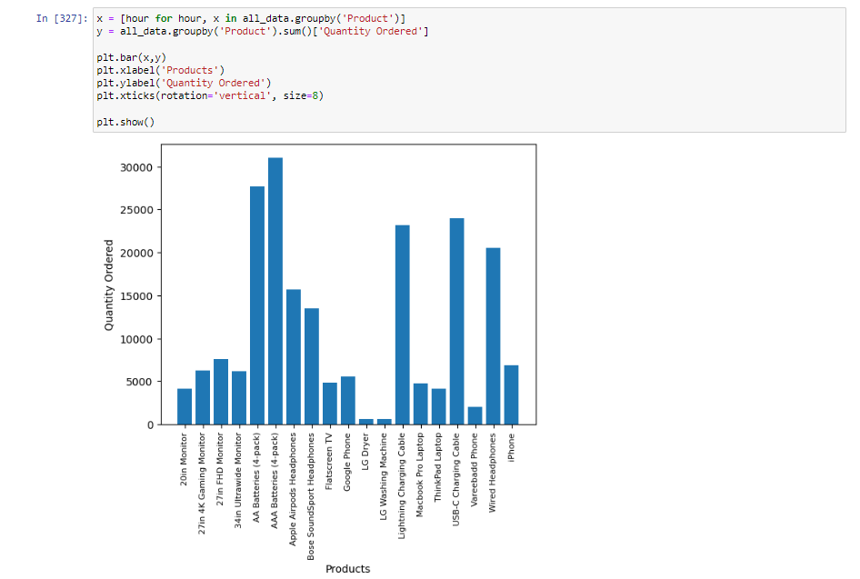Click the plt.show() line
This screenshot has width=860, height=579.
pyautogui.click(x=125, y=122)
